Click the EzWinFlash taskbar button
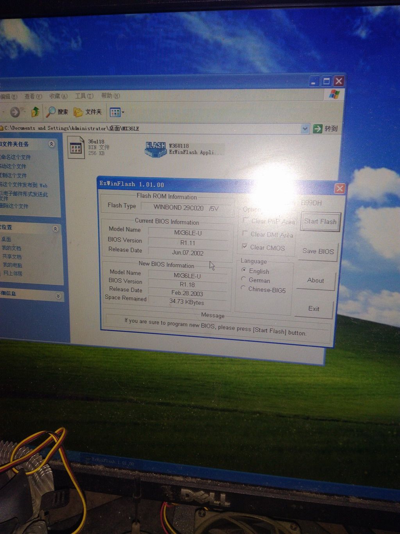400x534 pixels. click(110, 462)
